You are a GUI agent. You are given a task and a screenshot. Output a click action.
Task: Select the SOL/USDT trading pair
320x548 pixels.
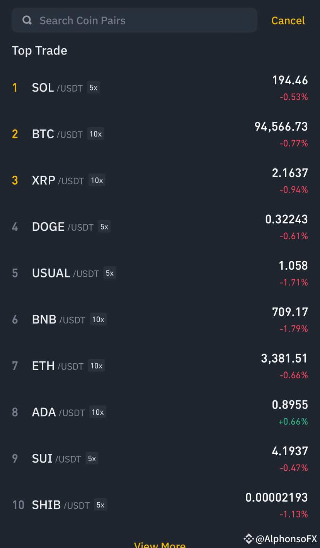click(x=160, y=88)
